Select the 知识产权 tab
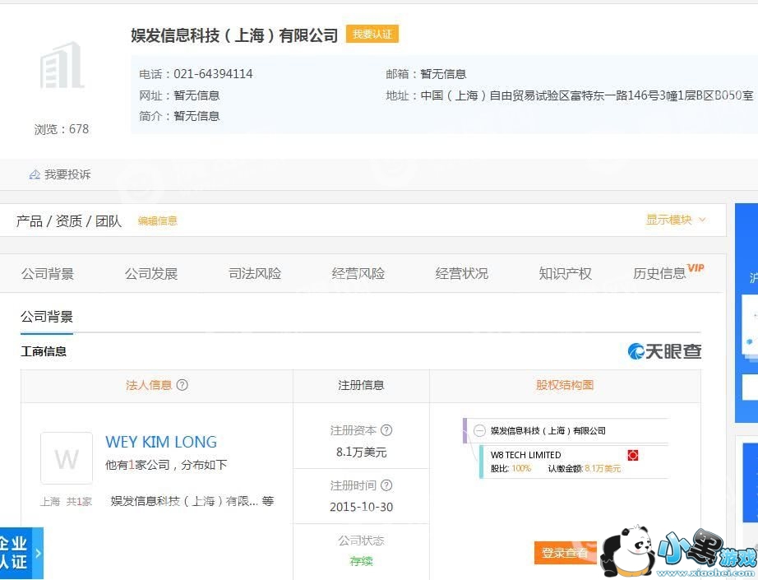The height and width of the screenshot is (580, 758). tap(565, 274)
